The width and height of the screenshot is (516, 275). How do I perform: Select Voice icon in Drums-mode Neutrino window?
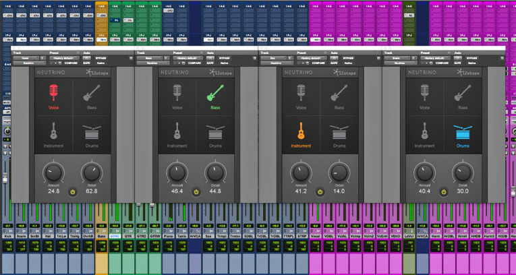[x=425, y=93]
